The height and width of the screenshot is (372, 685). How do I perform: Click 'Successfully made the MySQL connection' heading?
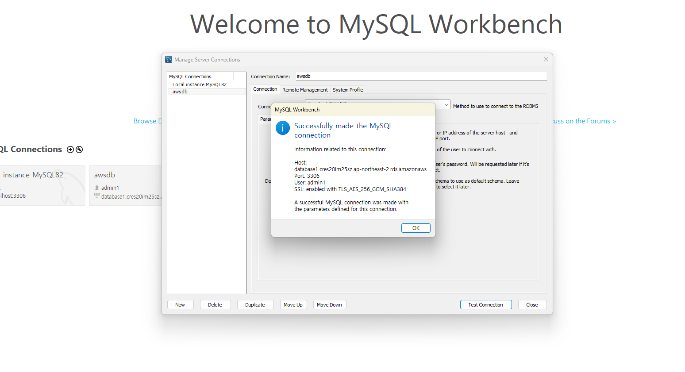pyautogui.click(x=343, y=130)
